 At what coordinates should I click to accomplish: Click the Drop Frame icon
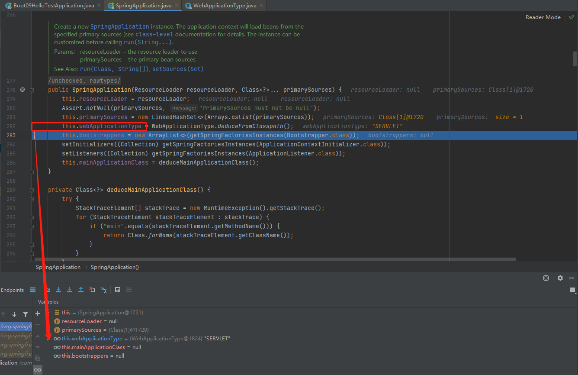click(92, 290)
